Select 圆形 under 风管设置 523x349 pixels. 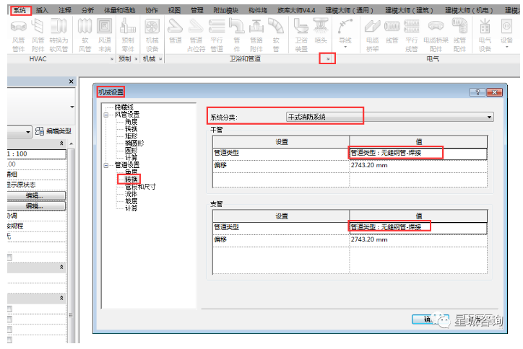tap(131, 151)
